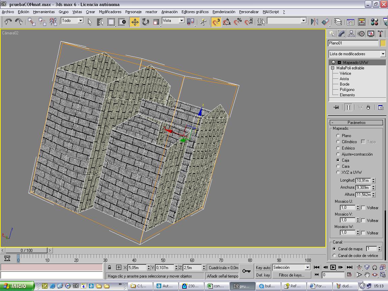Select the Pan viewport hand icon
This screenshot has width=388, height=291.
click(x=367, y=275)
